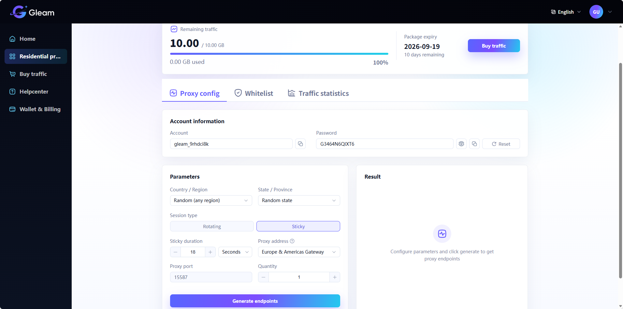
Task: Expand the Europe & Americas Gateway dropdown
Action: 299,252
